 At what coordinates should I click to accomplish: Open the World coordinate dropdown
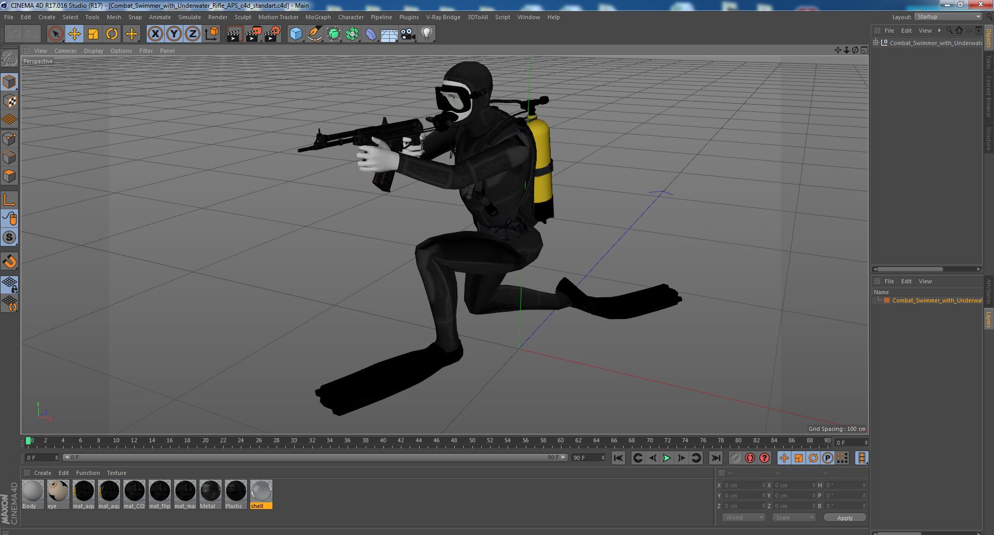pos(743,517)
